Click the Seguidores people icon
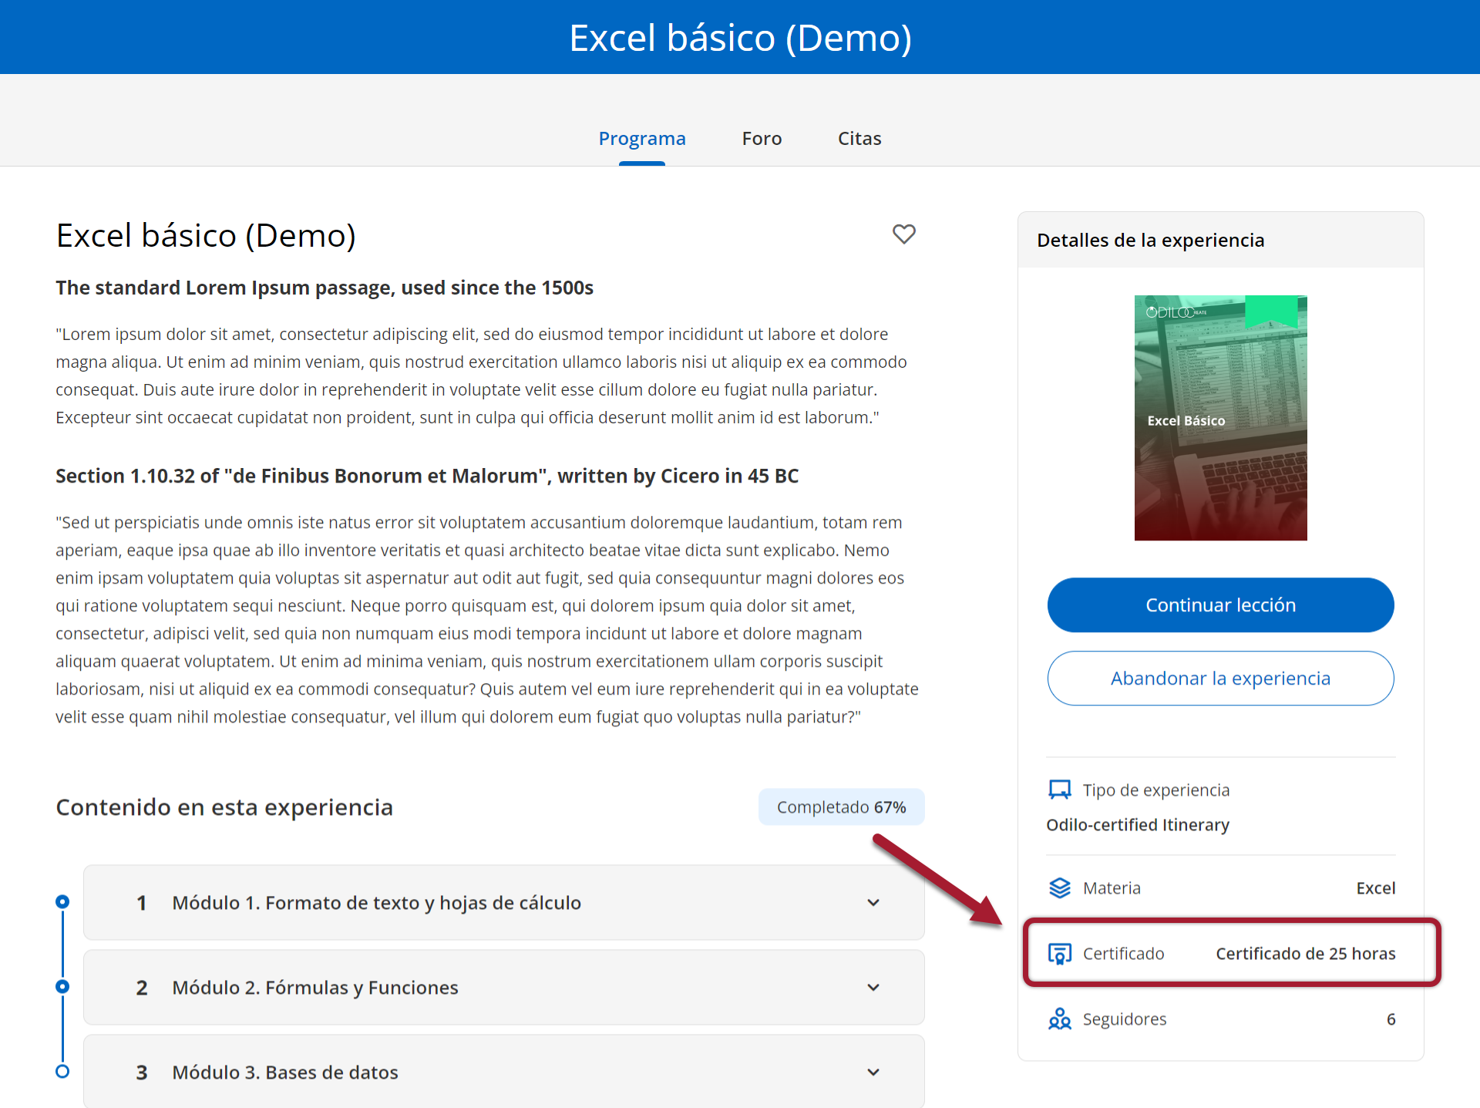 [1060, 1019]
